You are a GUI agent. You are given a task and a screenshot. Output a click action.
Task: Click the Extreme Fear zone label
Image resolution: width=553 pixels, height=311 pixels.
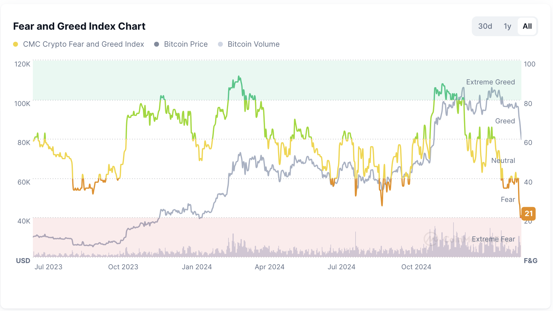click(x=493, y=239)
